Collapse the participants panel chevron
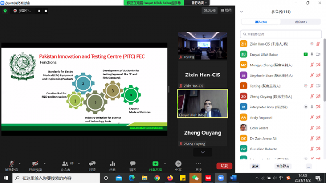This screenshot has width=326, height=183. coord(242,12)
